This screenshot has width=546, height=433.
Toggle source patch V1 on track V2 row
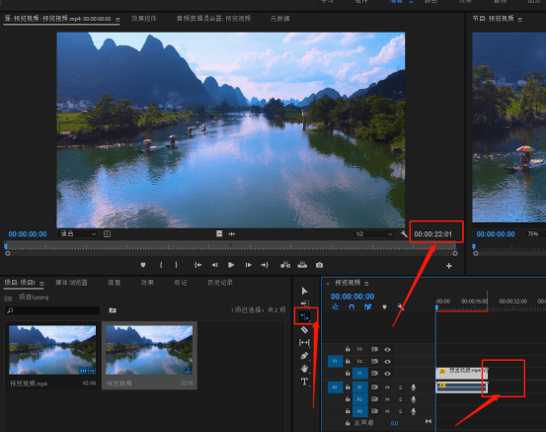[x=335, y=361]
